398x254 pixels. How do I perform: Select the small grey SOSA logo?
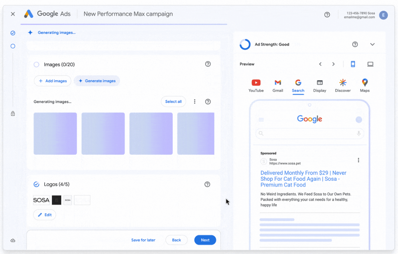tap(68, 200)
